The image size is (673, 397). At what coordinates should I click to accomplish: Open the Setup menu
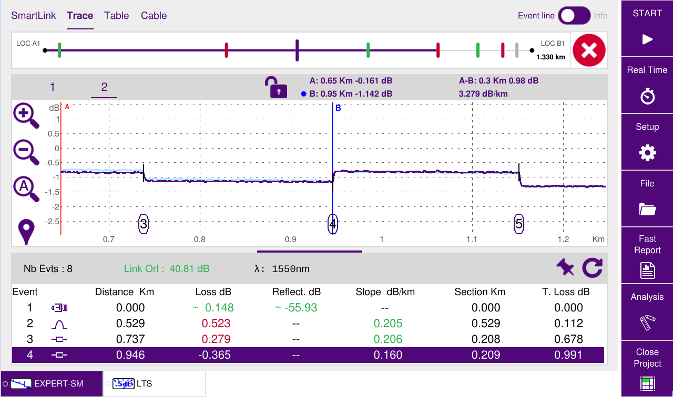647,142
